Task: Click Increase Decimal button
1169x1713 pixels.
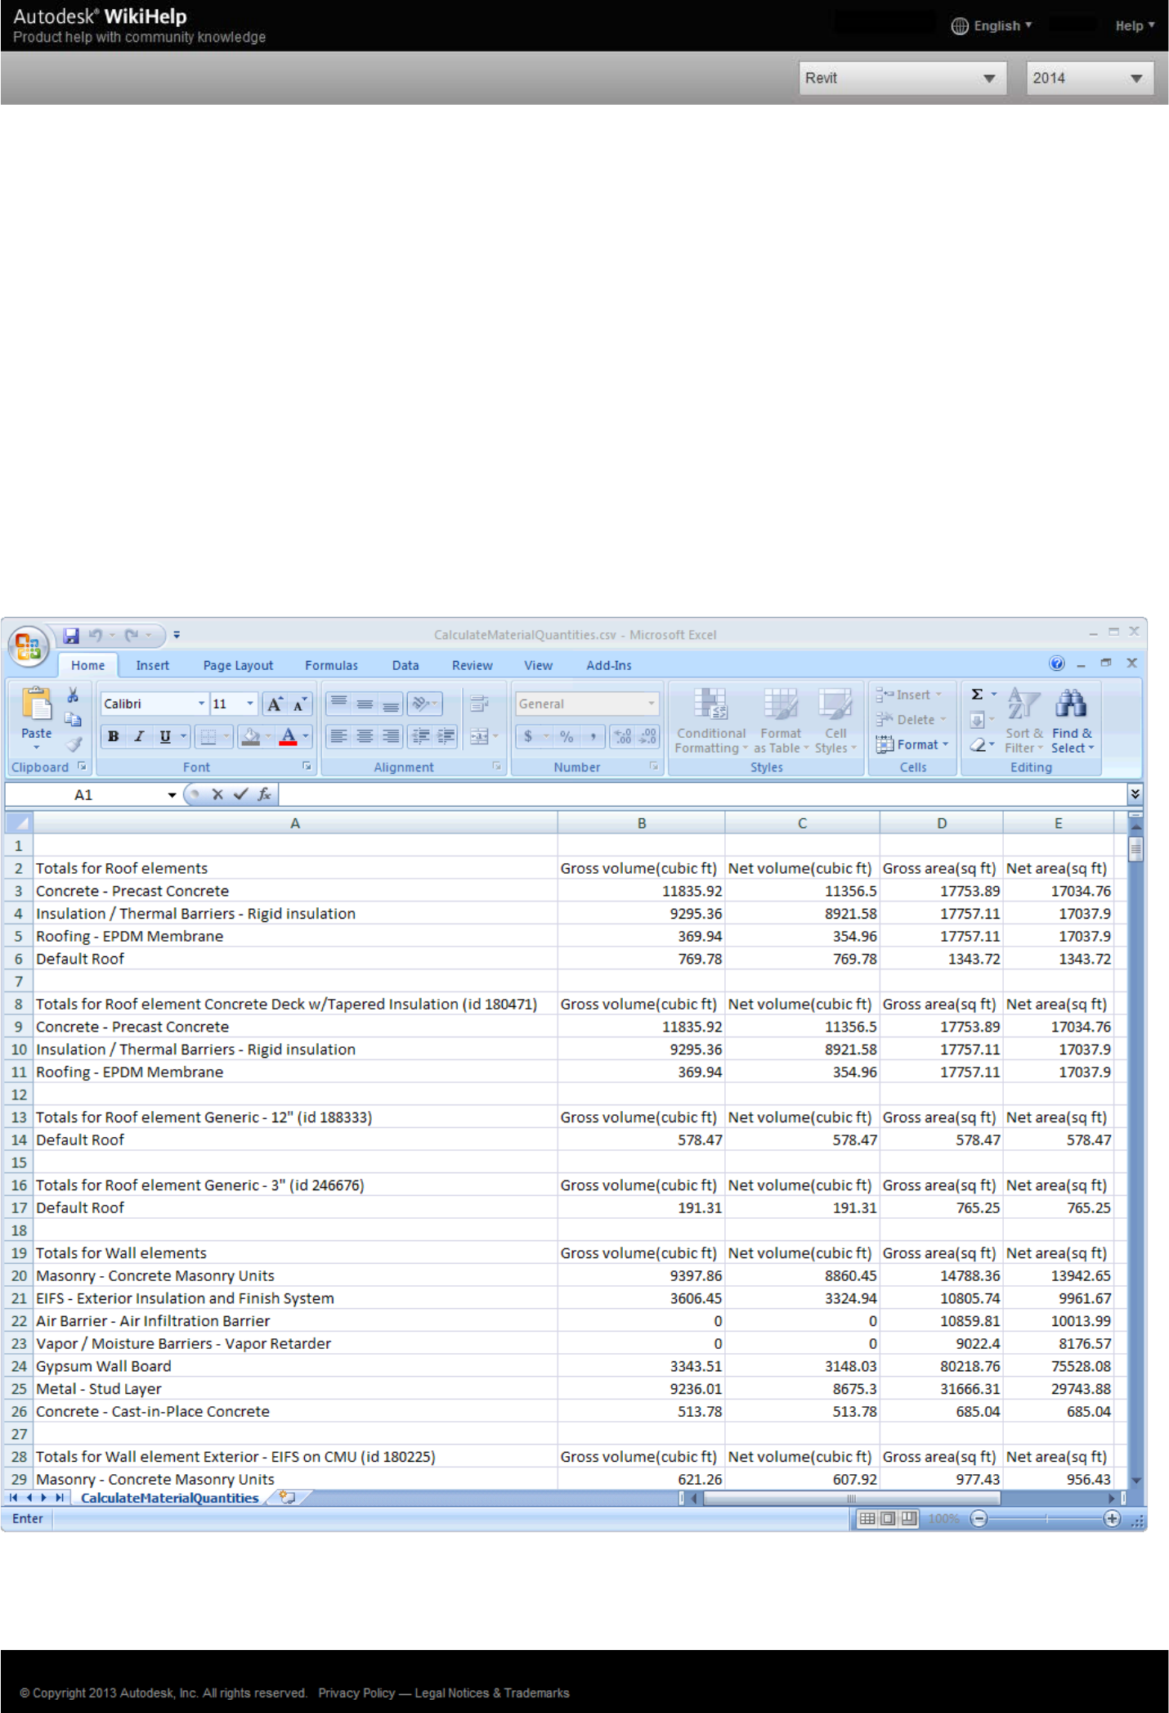Action: point(623,737)
